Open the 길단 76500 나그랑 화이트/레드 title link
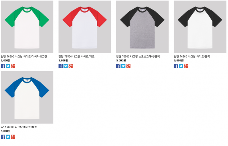The height and width of the screenshot is (146, 228). [76, 57]
